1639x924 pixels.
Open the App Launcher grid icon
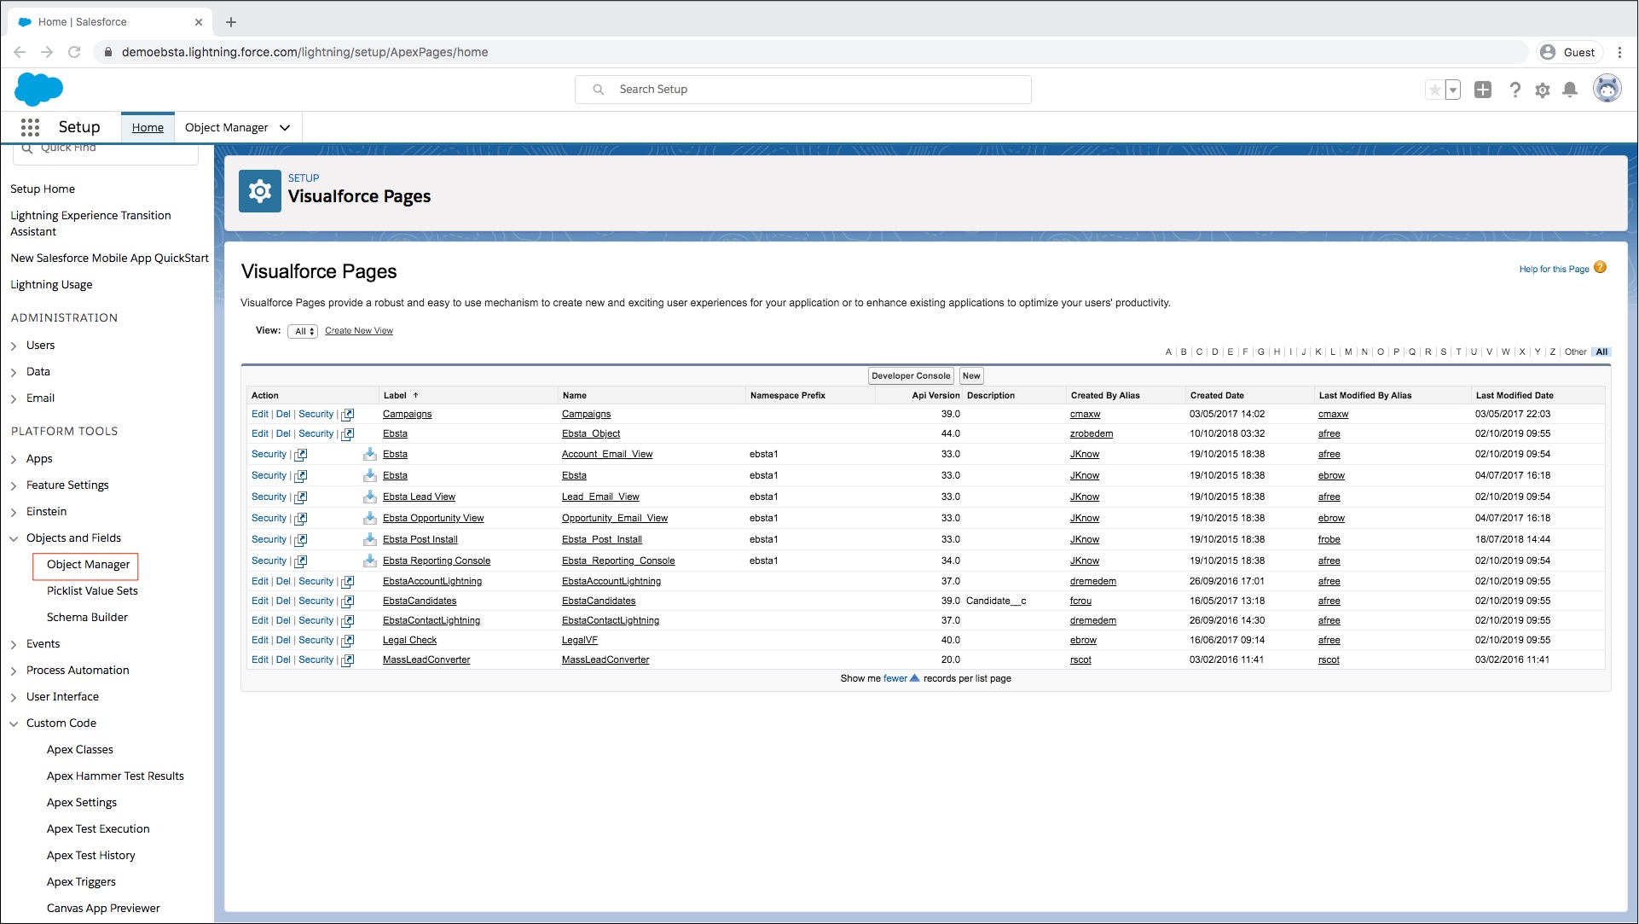30,127
